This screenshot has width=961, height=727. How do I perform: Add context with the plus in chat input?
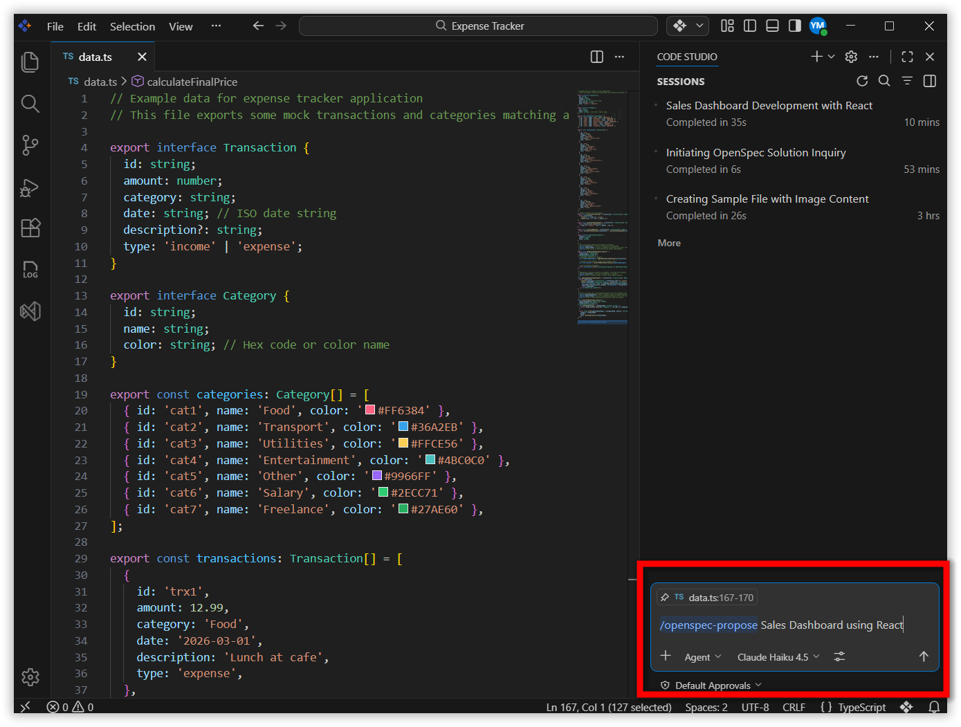coord(666,656)
